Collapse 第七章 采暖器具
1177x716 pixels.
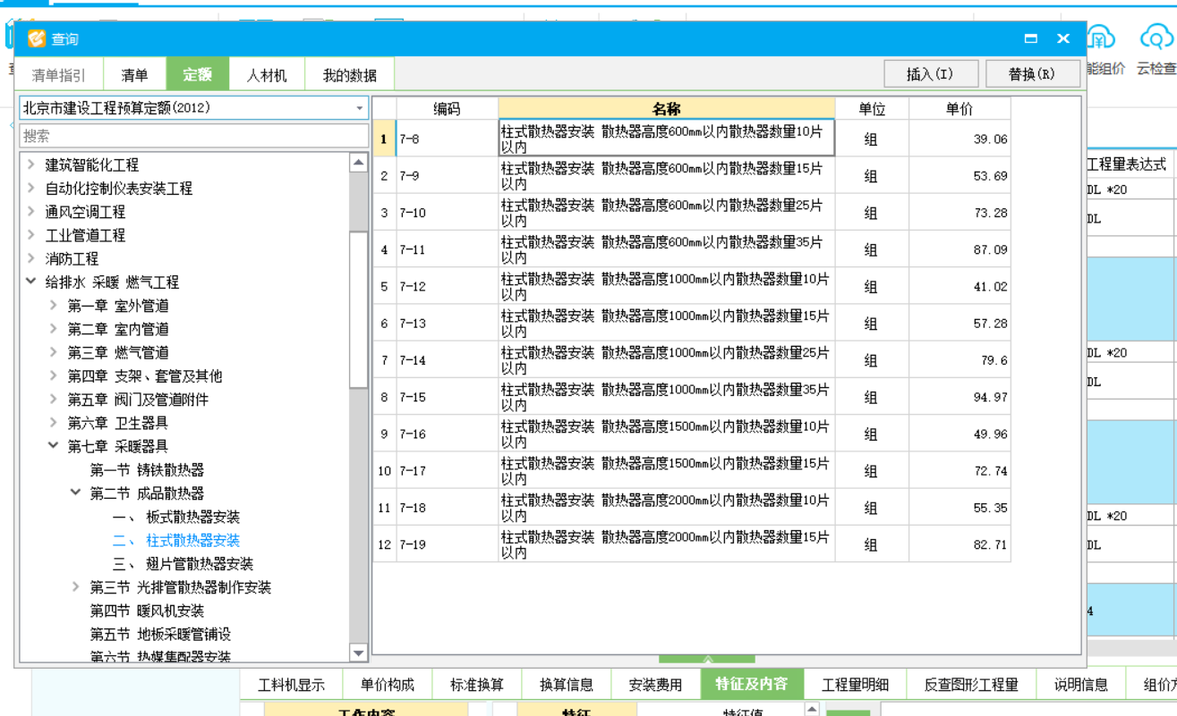coord(54,446)
